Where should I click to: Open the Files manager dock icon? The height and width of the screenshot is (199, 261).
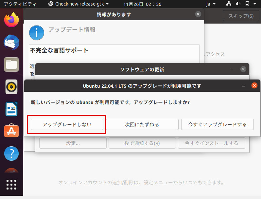click(x=11, y=64)
